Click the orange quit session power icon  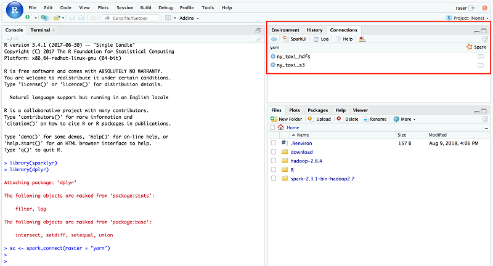484,8
